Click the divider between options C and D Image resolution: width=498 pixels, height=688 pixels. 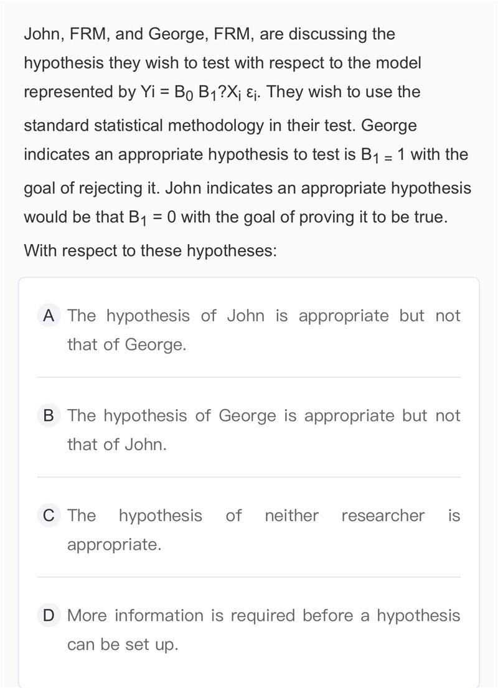[x=249, y=577]
